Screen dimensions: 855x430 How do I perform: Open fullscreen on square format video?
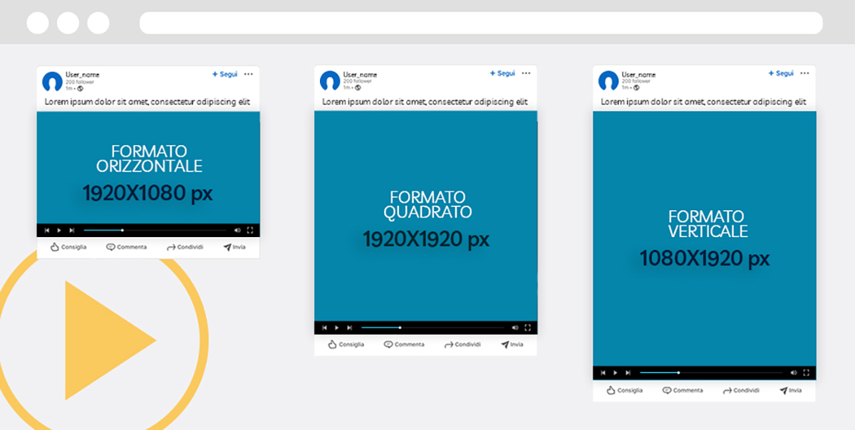(528, 327)
